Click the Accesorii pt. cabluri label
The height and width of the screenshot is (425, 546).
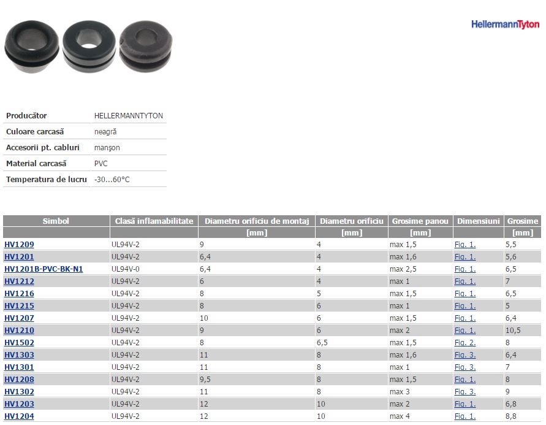43,148
